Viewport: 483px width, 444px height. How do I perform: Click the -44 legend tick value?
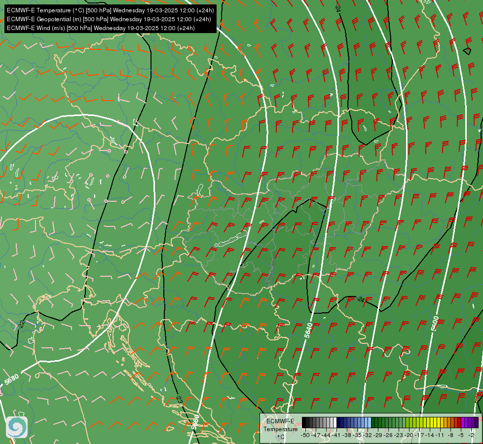click(326, 435)
